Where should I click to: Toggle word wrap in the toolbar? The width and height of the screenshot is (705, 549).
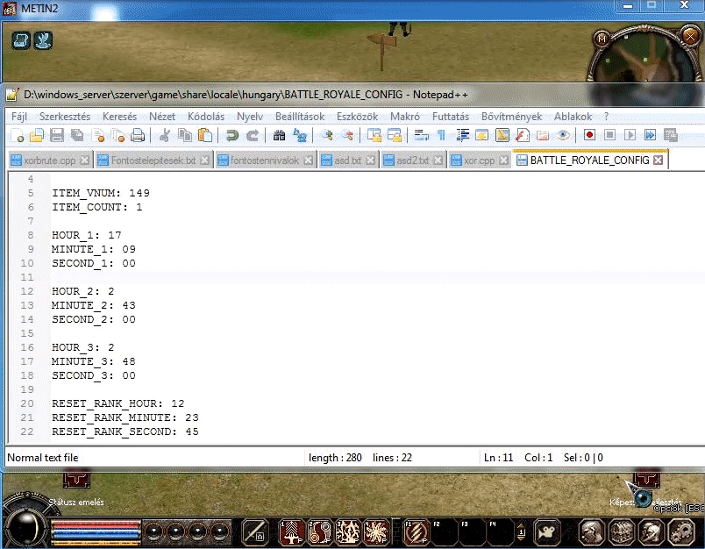coord(421,135)
